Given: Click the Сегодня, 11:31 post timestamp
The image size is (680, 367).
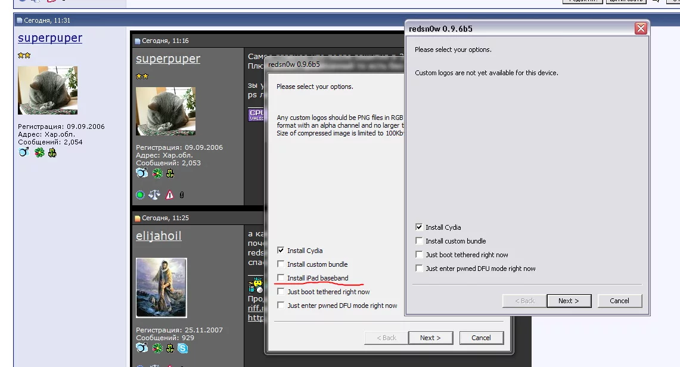Looking at the screenshot, I should [x=47, y=20].
